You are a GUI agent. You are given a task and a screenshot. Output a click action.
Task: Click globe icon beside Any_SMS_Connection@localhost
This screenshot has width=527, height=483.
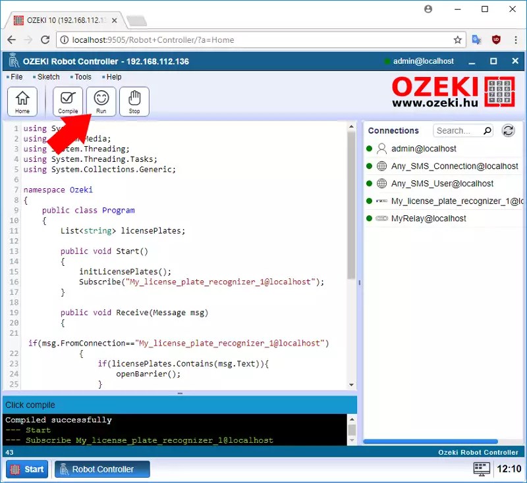[x=381, y=166]
